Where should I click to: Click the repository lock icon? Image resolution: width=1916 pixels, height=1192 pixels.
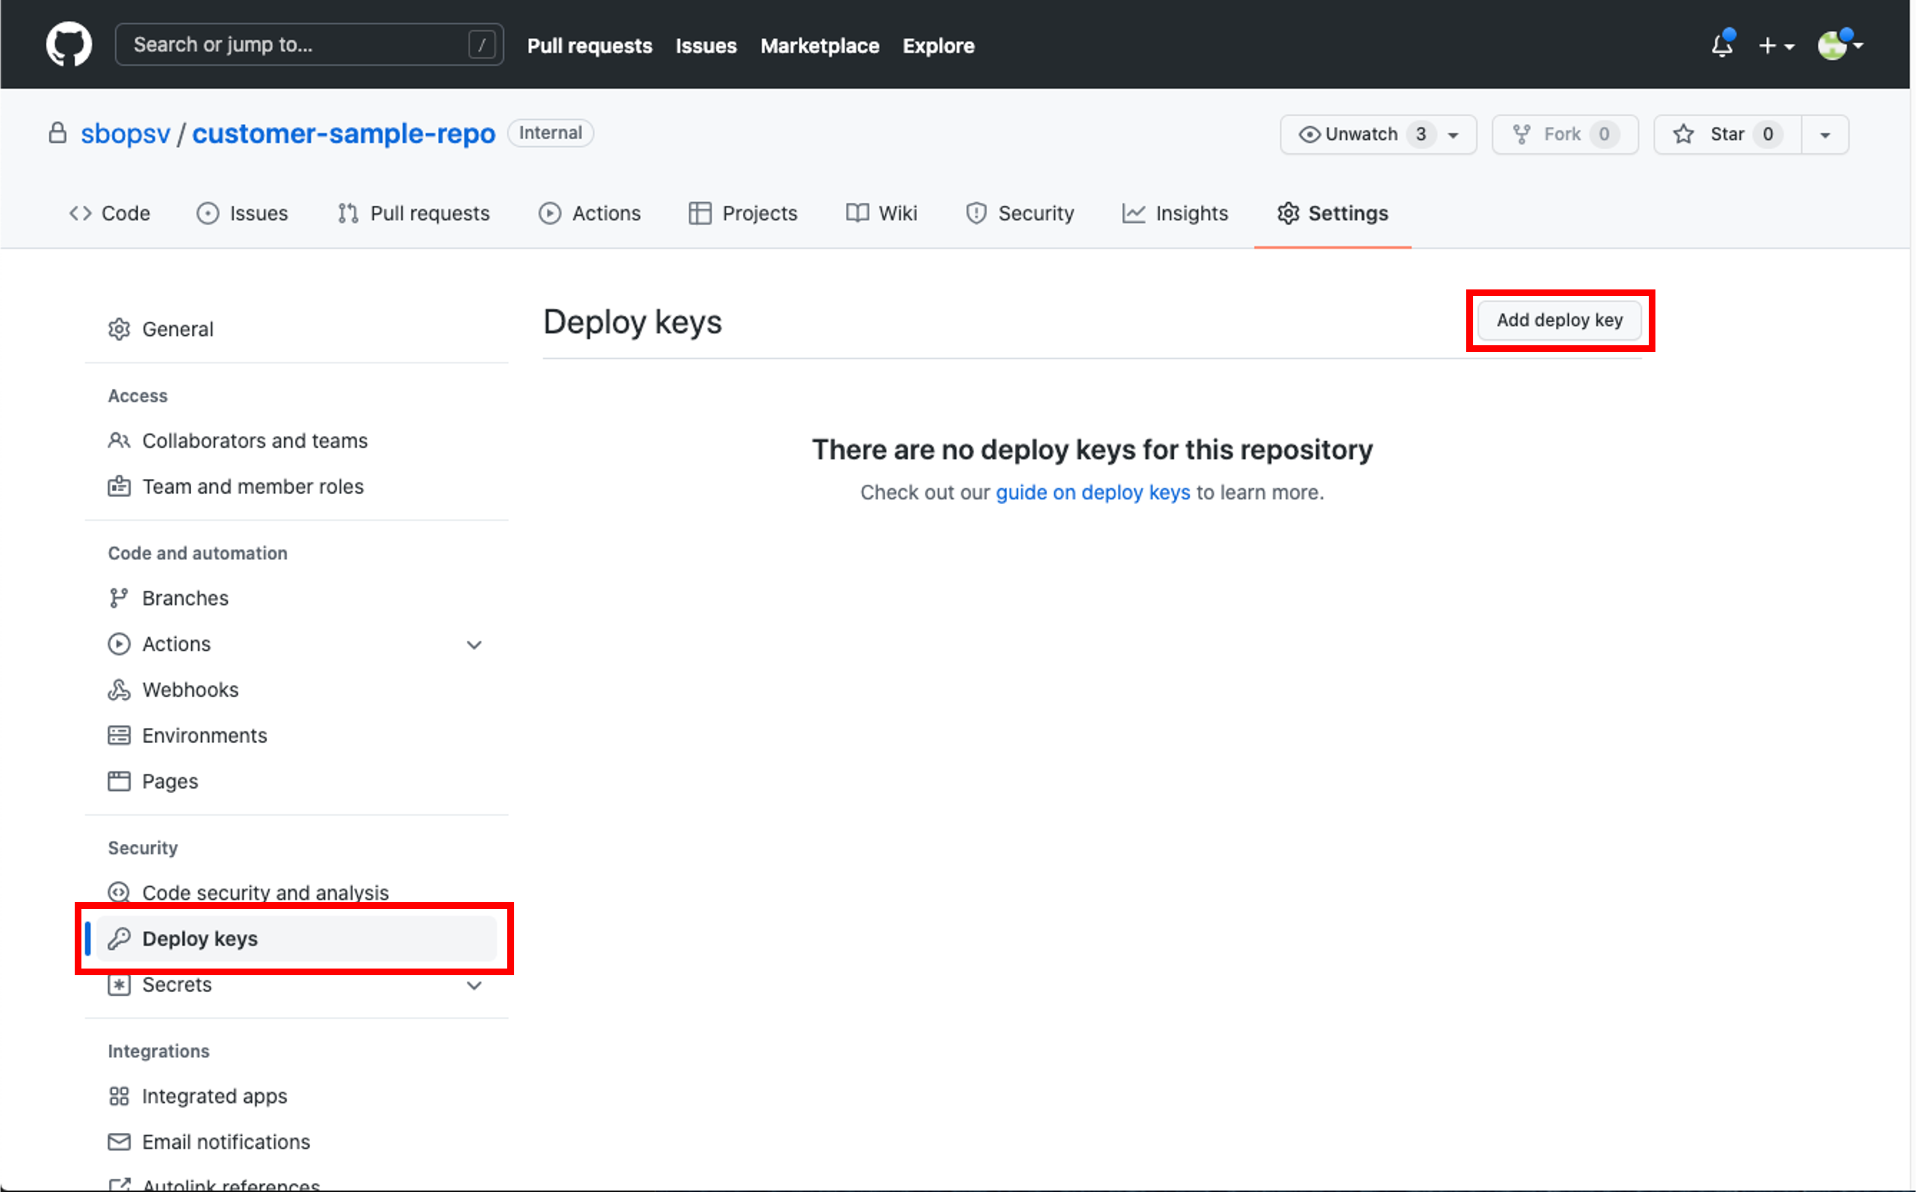(x=57, y=132)
